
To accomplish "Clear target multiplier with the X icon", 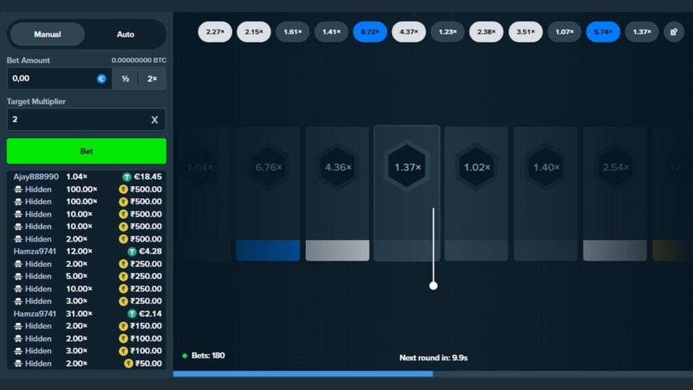I will point(154,120).
